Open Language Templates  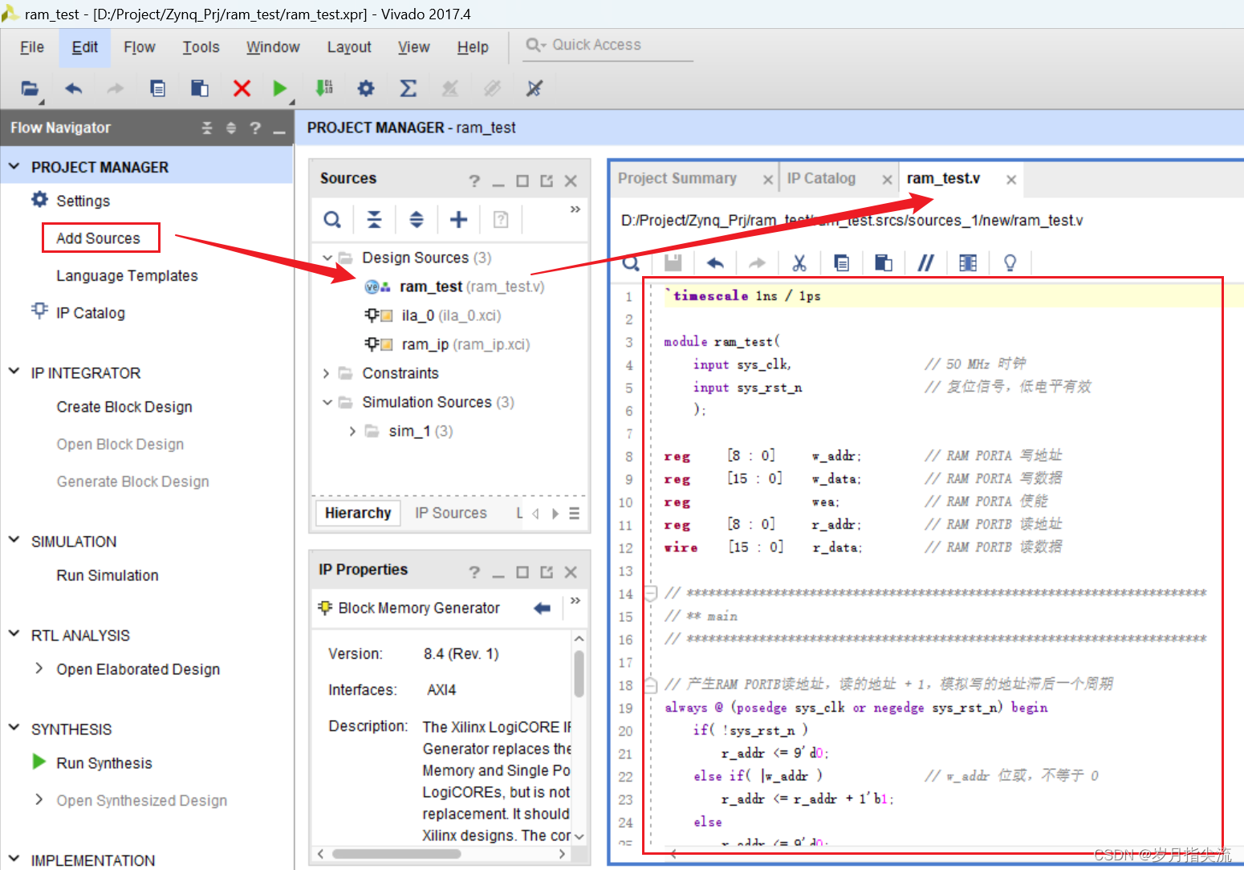point(127,276)
